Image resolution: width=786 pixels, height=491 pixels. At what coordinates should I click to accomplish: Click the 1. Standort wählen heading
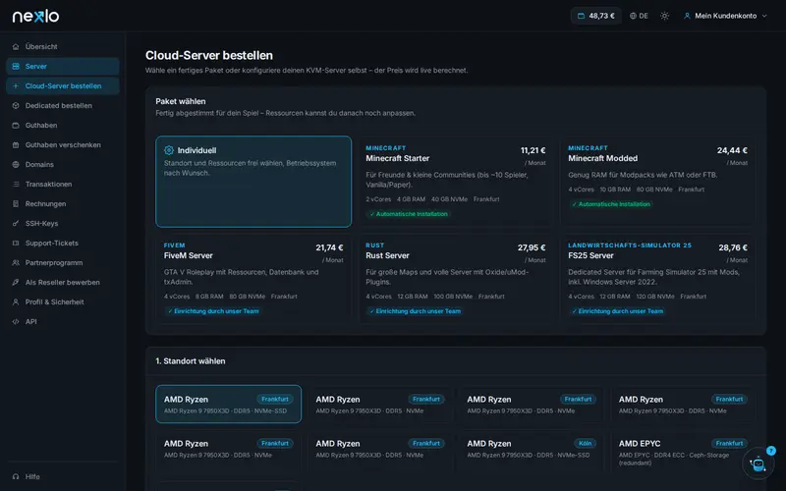[x=191, y=361]
